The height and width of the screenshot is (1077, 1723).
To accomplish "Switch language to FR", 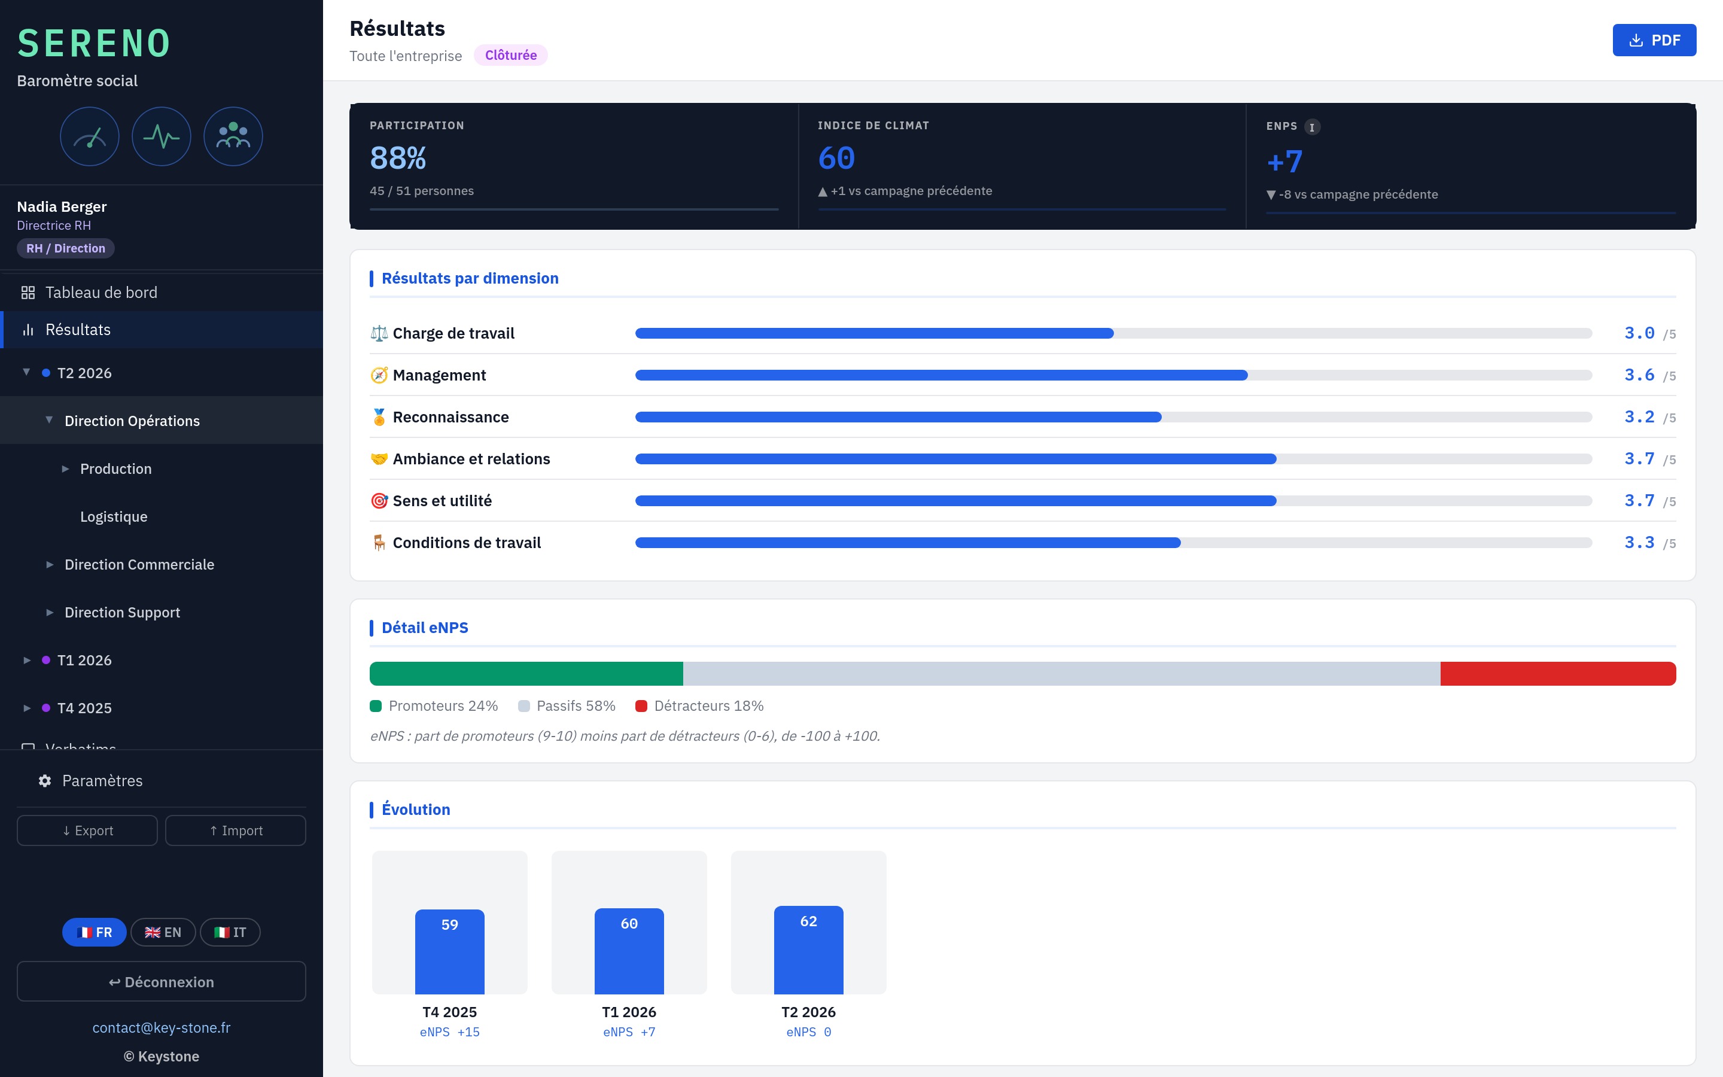I will [x=94, y=932].
